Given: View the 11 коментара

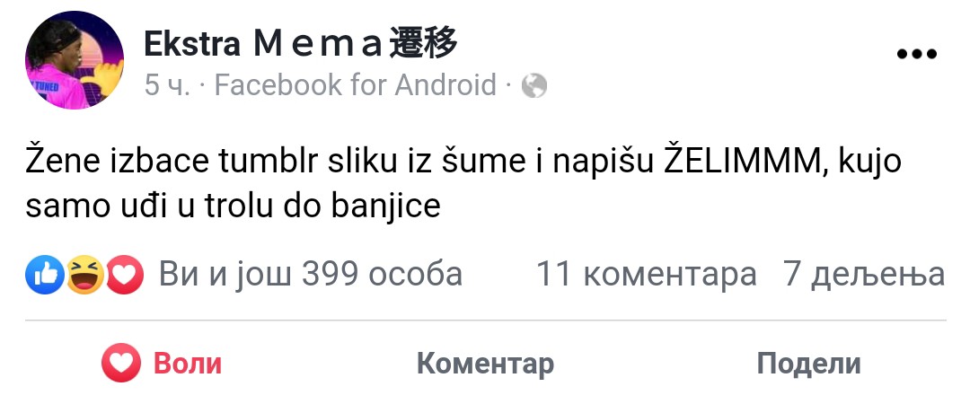Looking at the screenshot, I should tap(646, 274).
